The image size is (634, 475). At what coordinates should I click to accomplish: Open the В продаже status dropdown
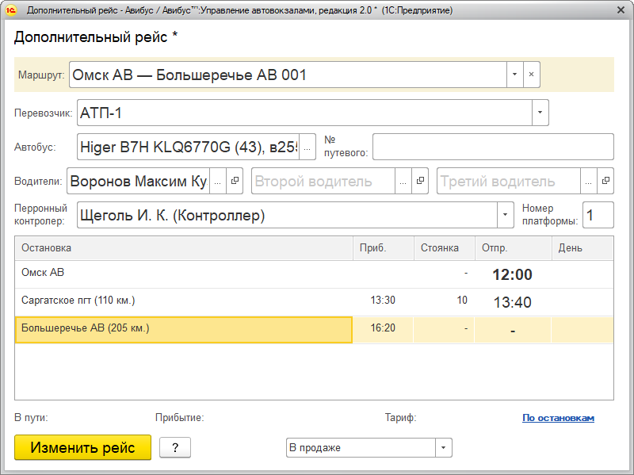pos(444,448)
